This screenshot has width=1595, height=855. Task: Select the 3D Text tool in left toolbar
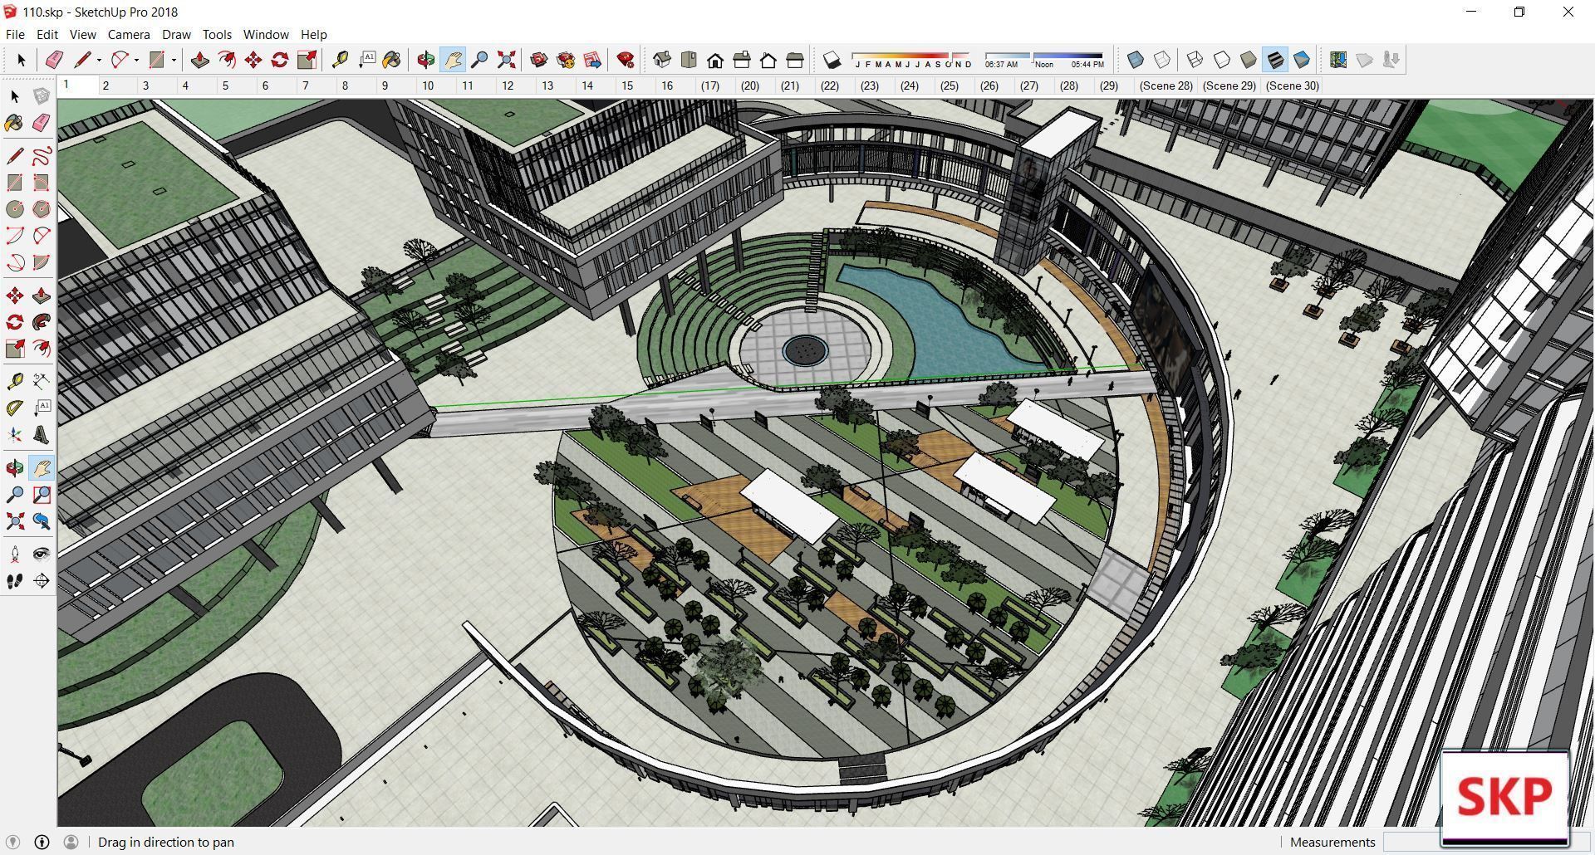[x=41, y=435]
